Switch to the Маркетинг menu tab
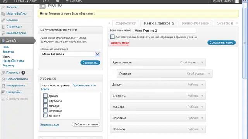248x139 pixels. coord(126,23)
